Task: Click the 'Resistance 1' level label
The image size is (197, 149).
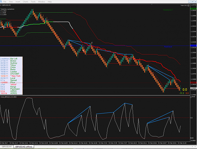Action: [168, 10]
